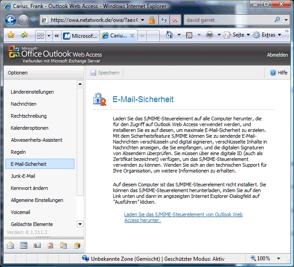
Task: Open the Print options dropdown arrow
Action: 219,35
